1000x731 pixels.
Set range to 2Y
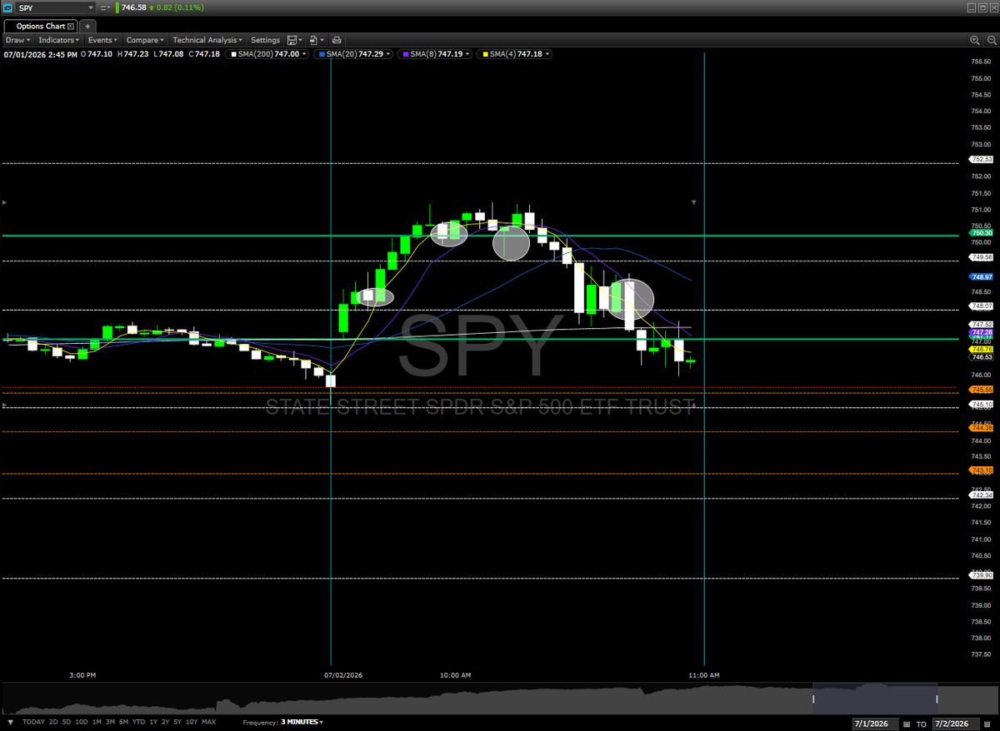[x=166, y=722]
